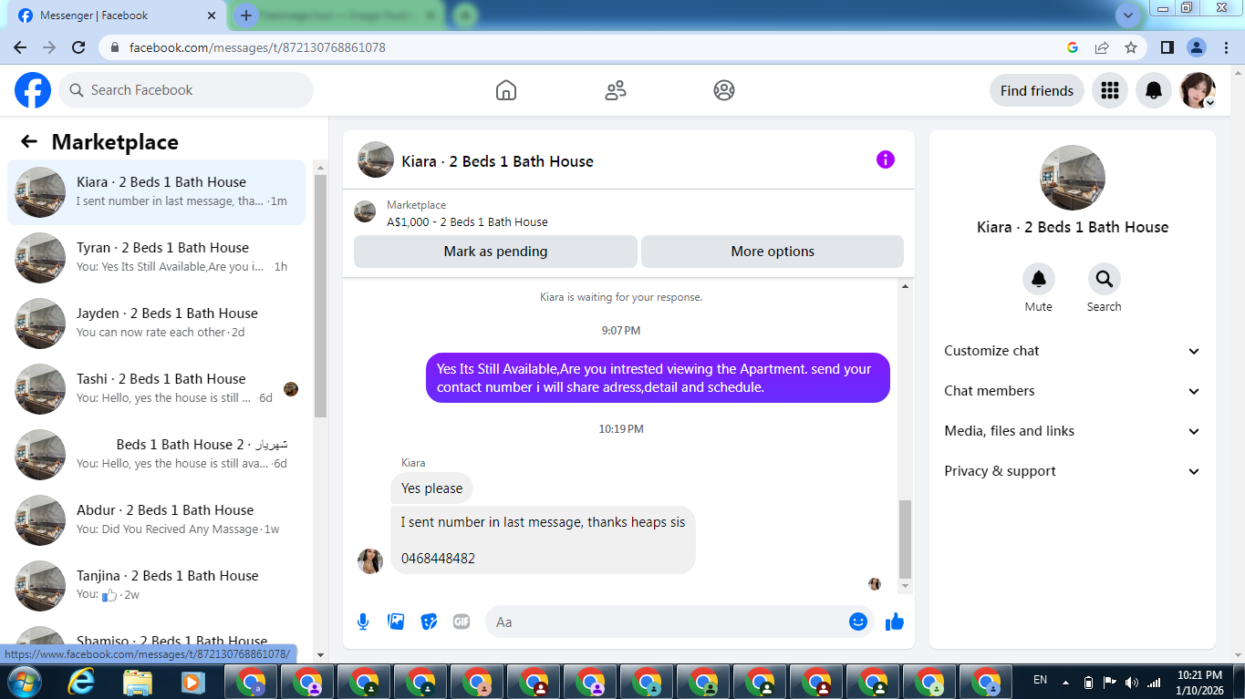
Task: Click More options button
Action: (x=773, y=252)
